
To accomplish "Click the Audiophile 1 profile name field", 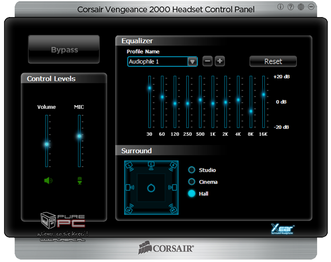I will pyautogui.click(x=158, y=61).
